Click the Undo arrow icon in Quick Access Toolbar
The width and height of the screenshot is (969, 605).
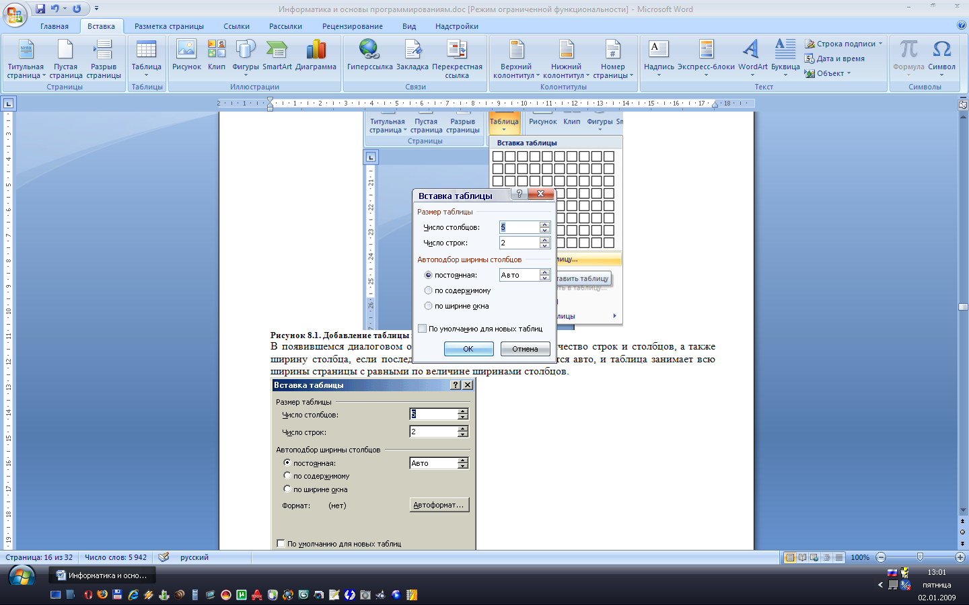(55, 9)
